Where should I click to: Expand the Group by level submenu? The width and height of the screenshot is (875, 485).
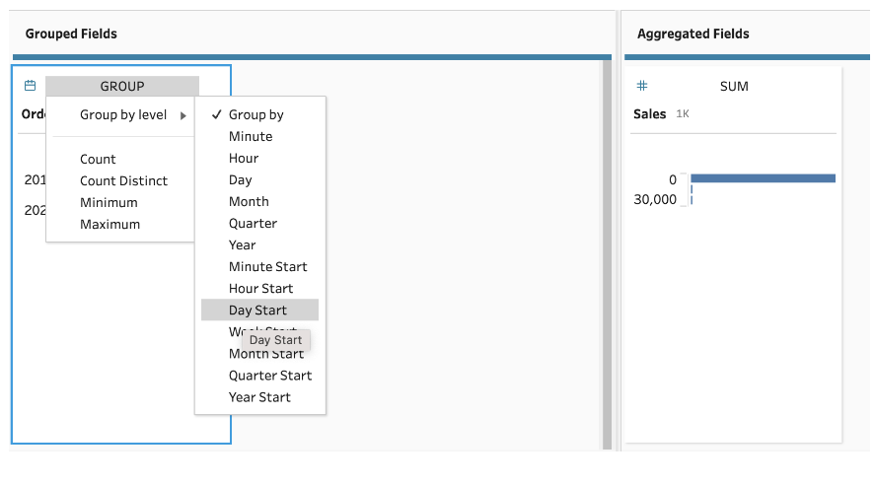pyautogui.click(x=123, y=114)
